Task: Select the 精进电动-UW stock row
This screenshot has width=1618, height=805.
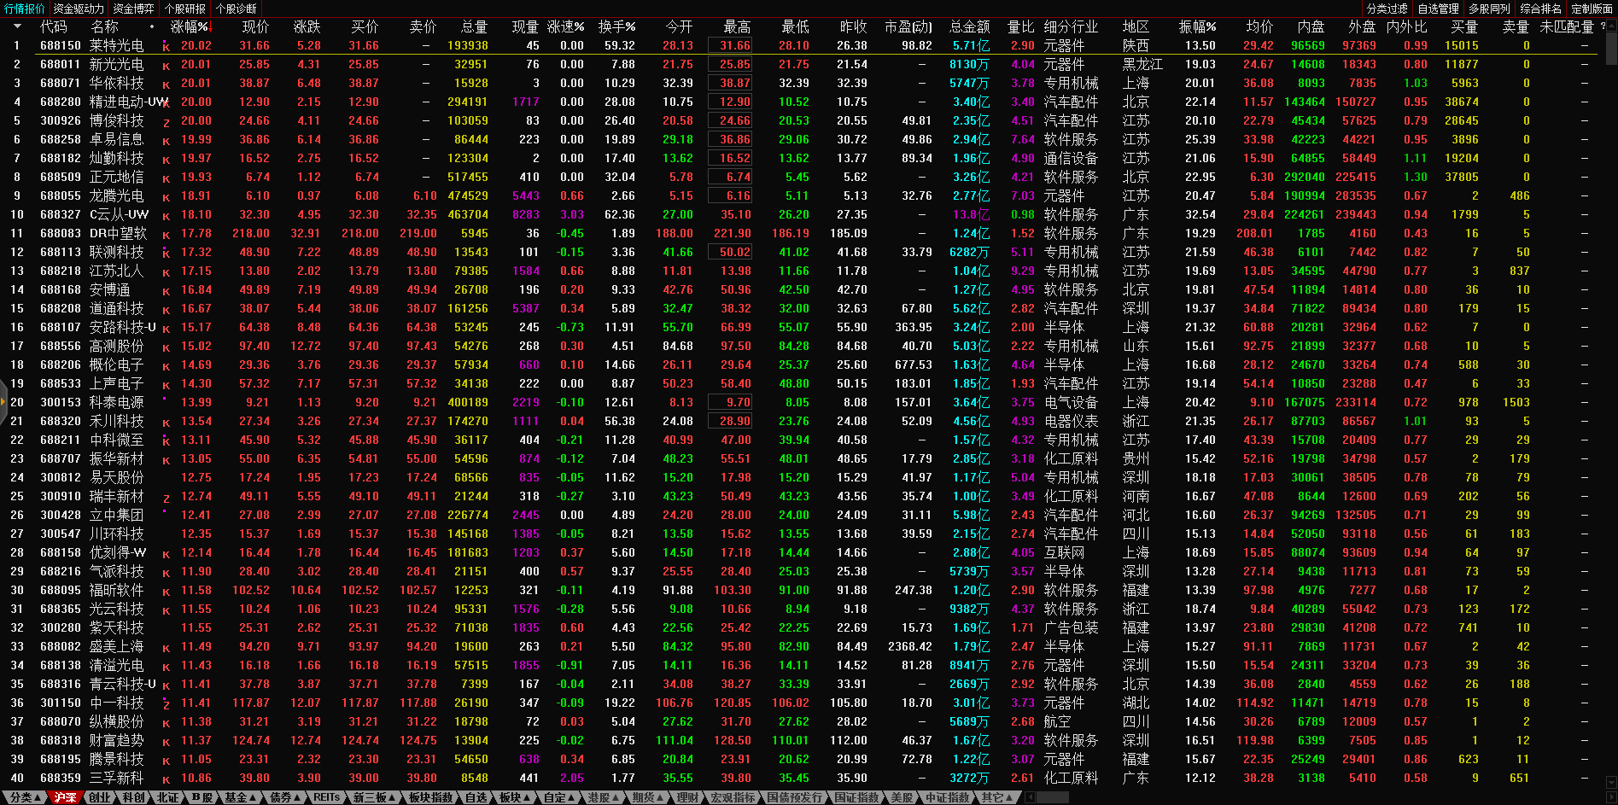Action: click(x=128, y=102)
